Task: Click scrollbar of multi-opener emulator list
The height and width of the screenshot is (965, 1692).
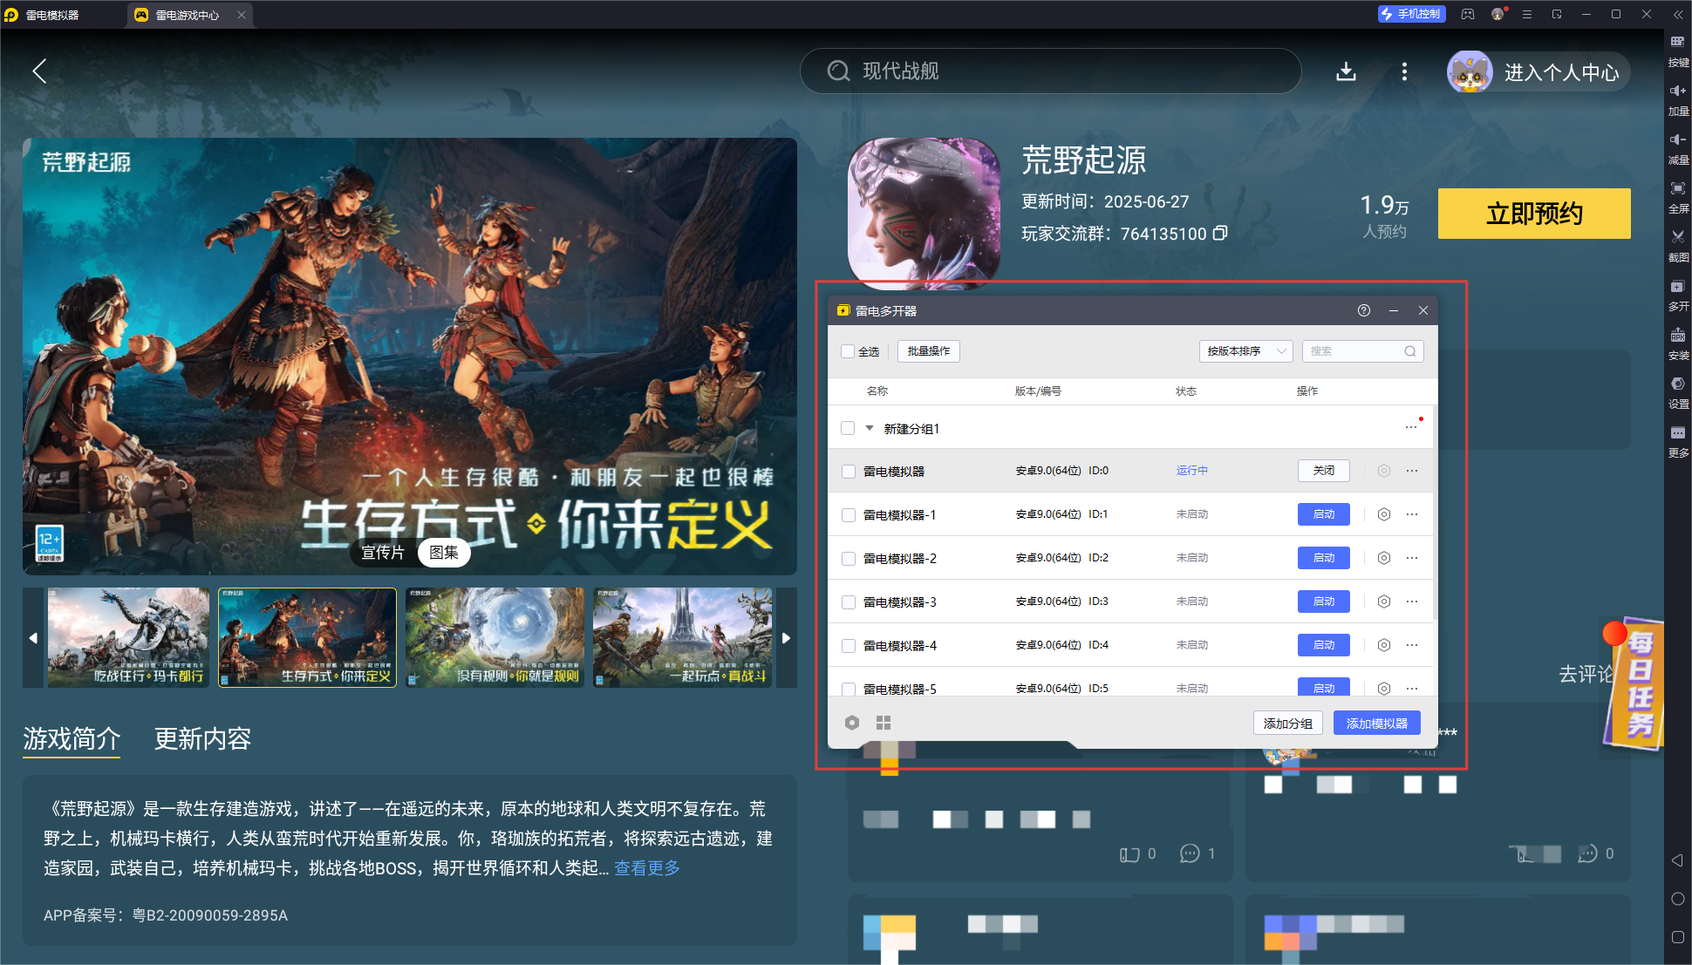Action: (1434, 514)
